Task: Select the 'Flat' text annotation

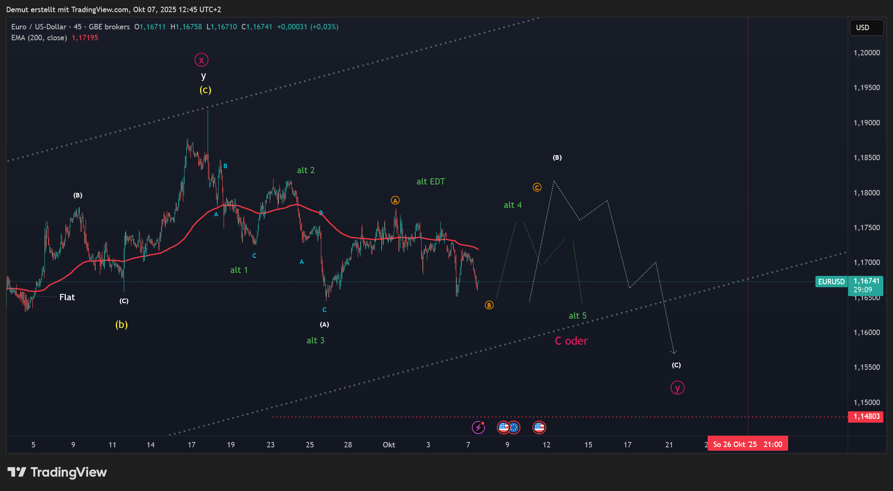Action: pos(67,297)
